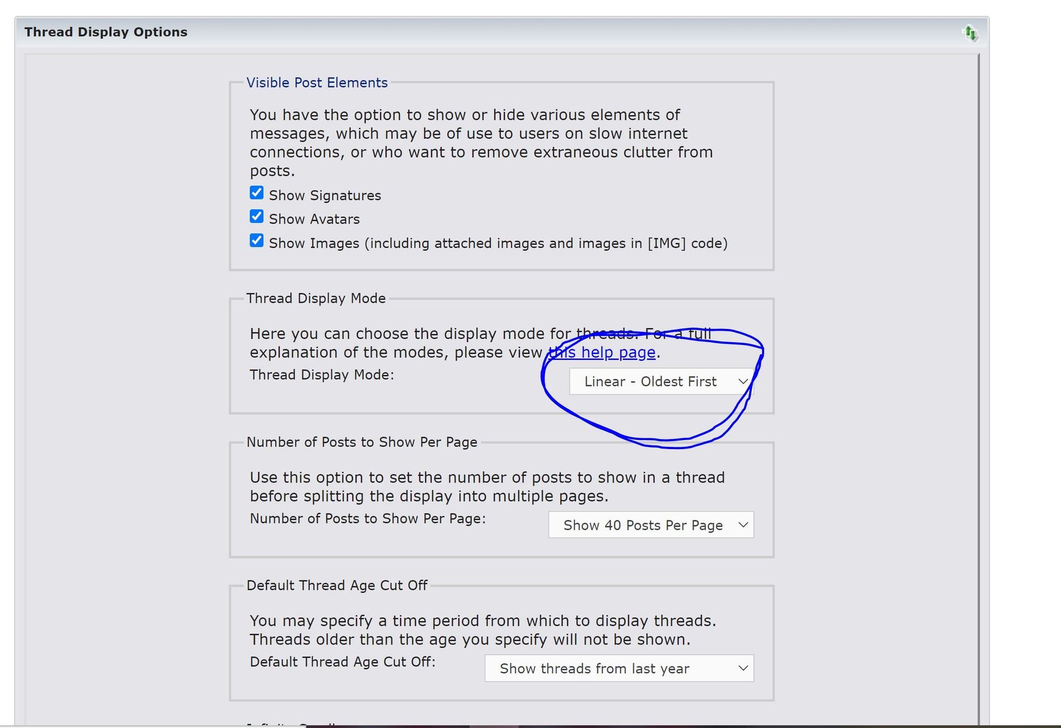Uncheck the Show Avatars checkbox
Viewport: 1061px width, 728px height.
(x=257, y=217)
